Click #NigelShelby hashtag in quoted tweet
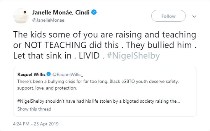 [x=31, y=101]
